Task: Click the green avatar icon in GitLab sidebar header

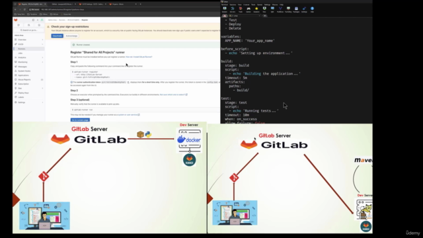Action: click(x=42, y=20)
